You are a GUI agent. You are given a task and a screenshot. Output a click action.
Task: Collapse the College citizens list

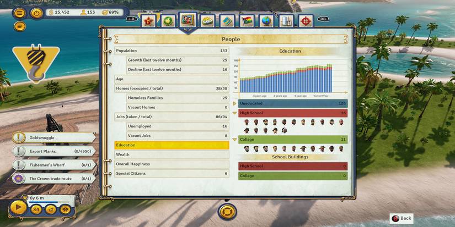click(x=235, y=140)
